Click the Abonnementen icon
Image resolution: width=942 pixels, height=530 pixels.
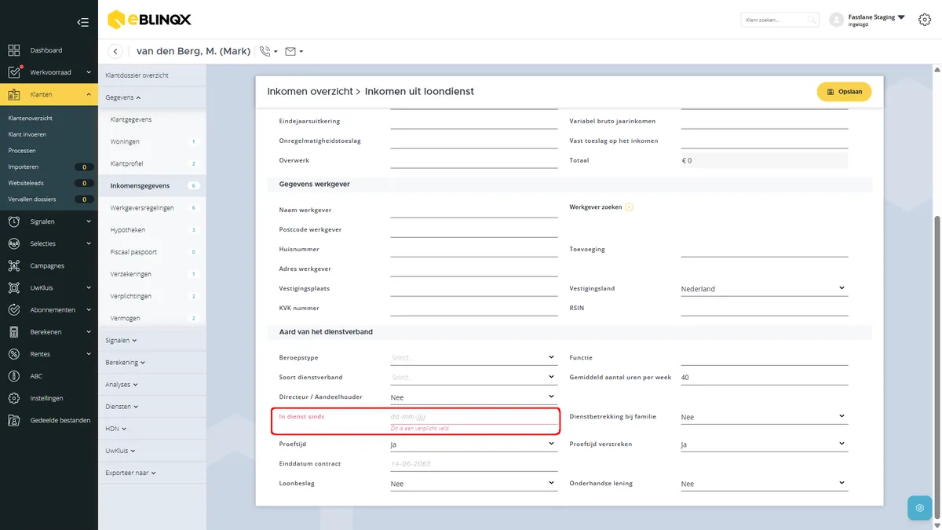[x=14, y=309]
